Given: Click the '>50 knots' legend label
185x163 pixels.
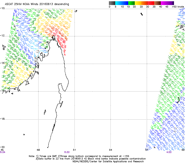Looking at the screenshot, I should (x=178, y=7).
